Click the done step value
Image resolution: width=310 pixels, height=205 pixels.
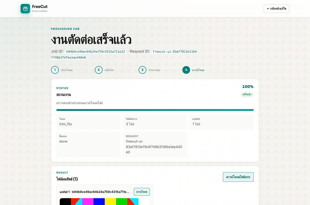(63, 141)
